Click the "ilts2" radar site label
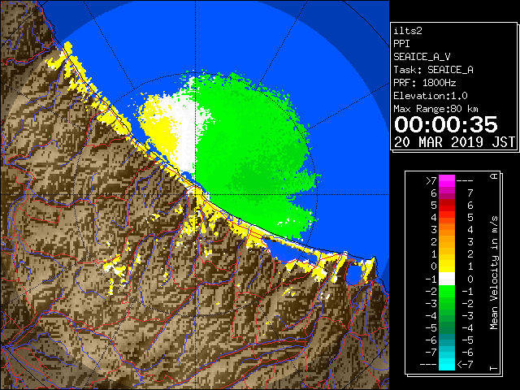The height and width of the screenshot is (390, 520). point(408,31)
